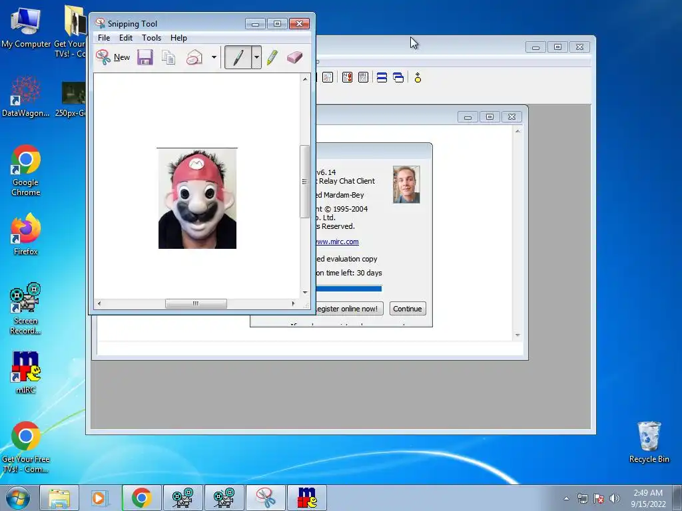Click the author photo in About mIRC
682x511 pixels.
click(x=406, y=184)
